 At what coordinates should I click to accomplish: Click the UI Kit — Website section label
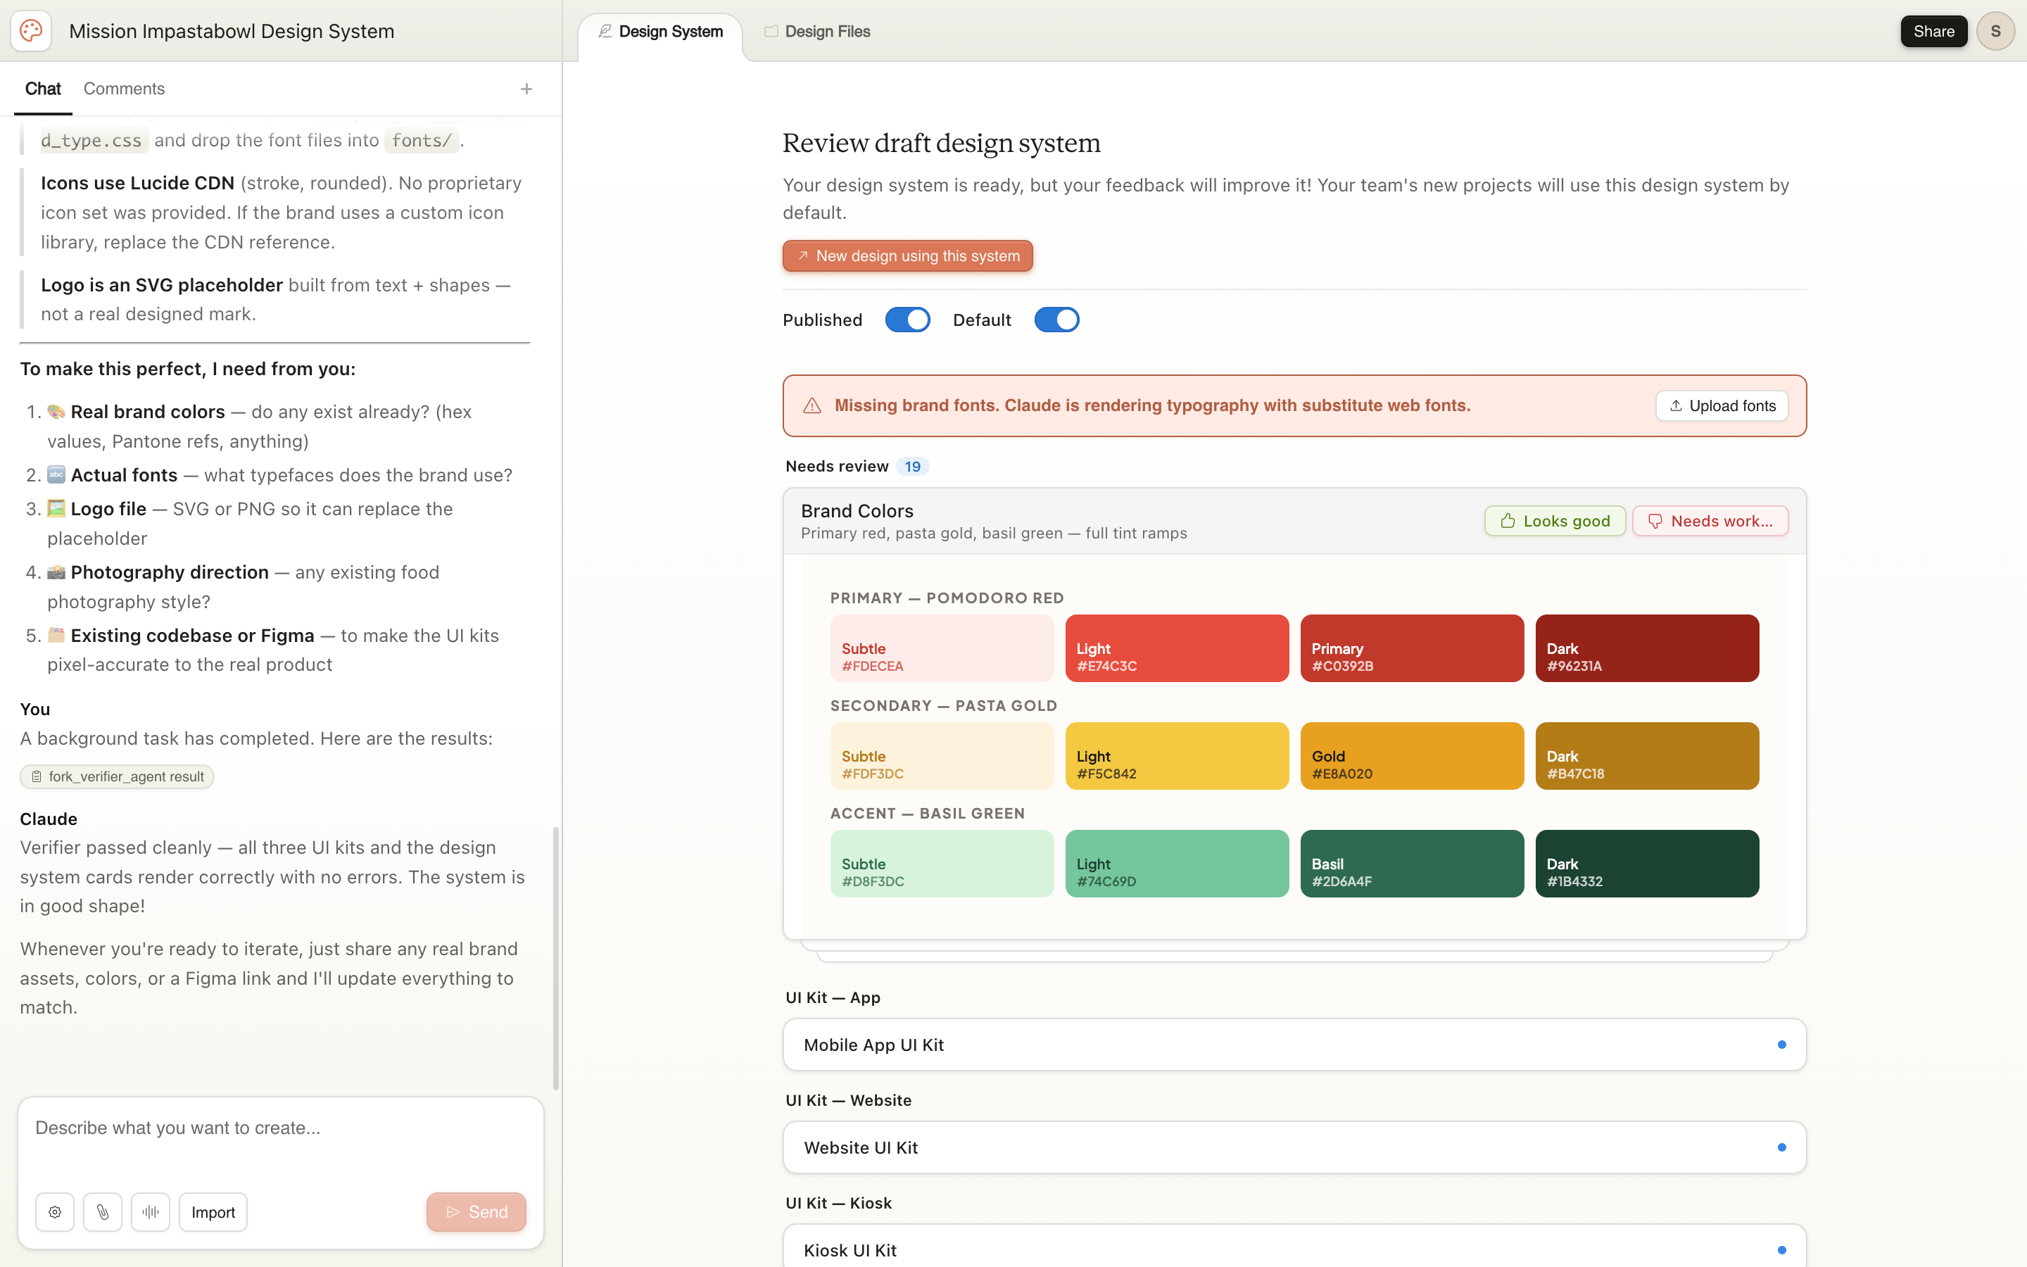pos(847,1100)
